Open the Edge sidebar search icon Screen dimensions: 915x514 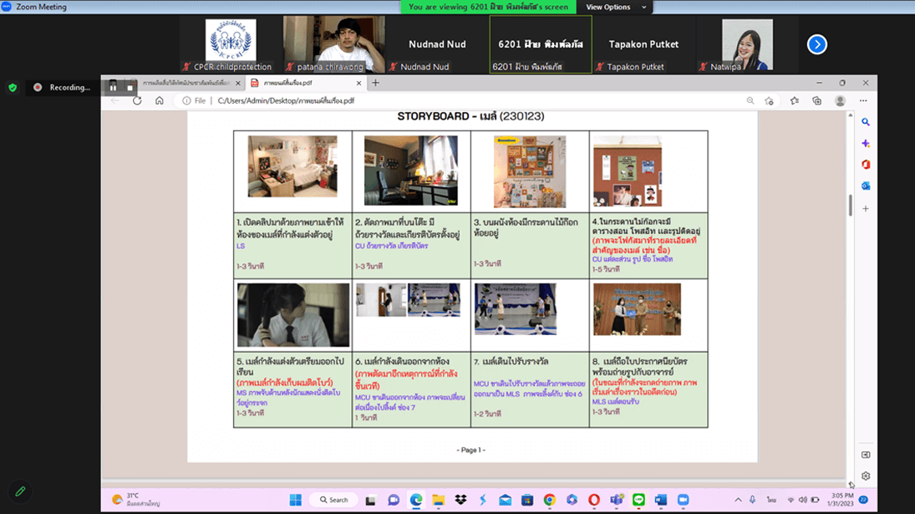tap(866, 122)
